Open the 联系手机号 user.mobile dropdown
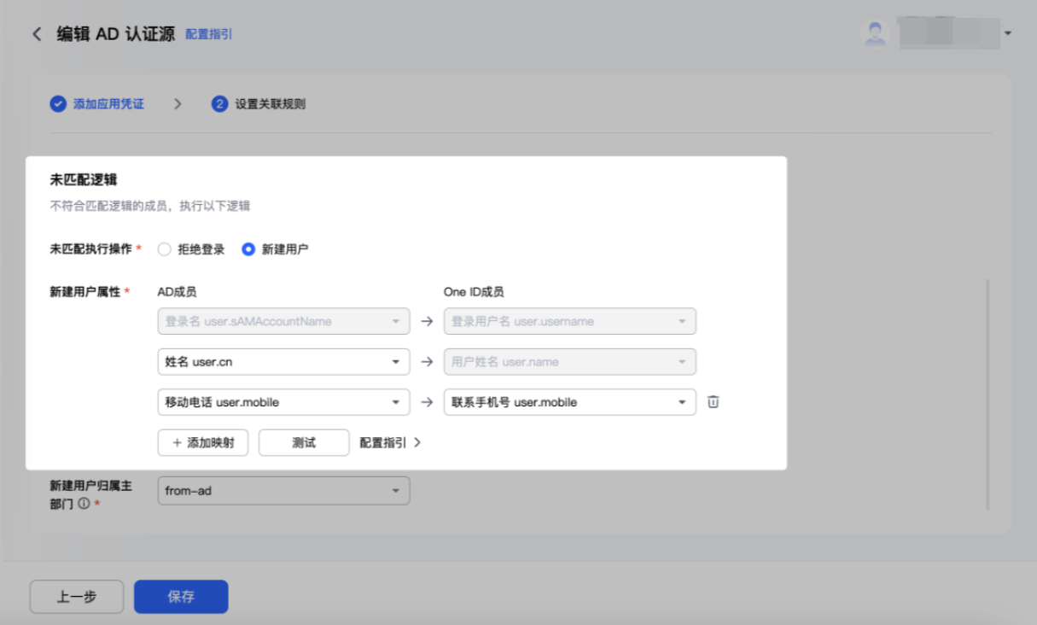Image resolution: width=1037 pixels, height=625 pixels. [x=569, y=402]
